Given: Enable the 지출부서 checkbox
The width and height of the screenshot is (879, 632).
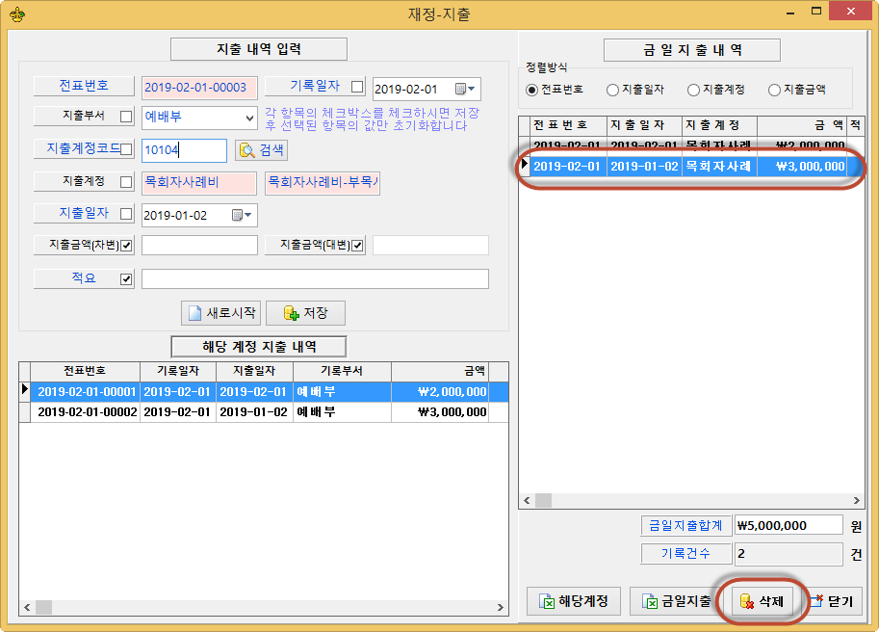Looking at the screenshot, I should pos(126,118).
